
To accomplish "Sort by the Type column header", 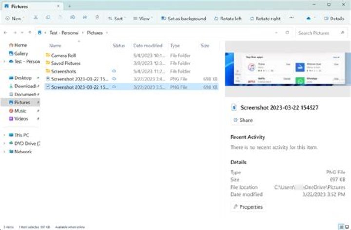I will pyautogui.click(x=175, y=46).
